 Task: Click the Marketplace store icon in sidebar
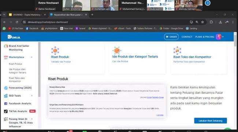6,57
